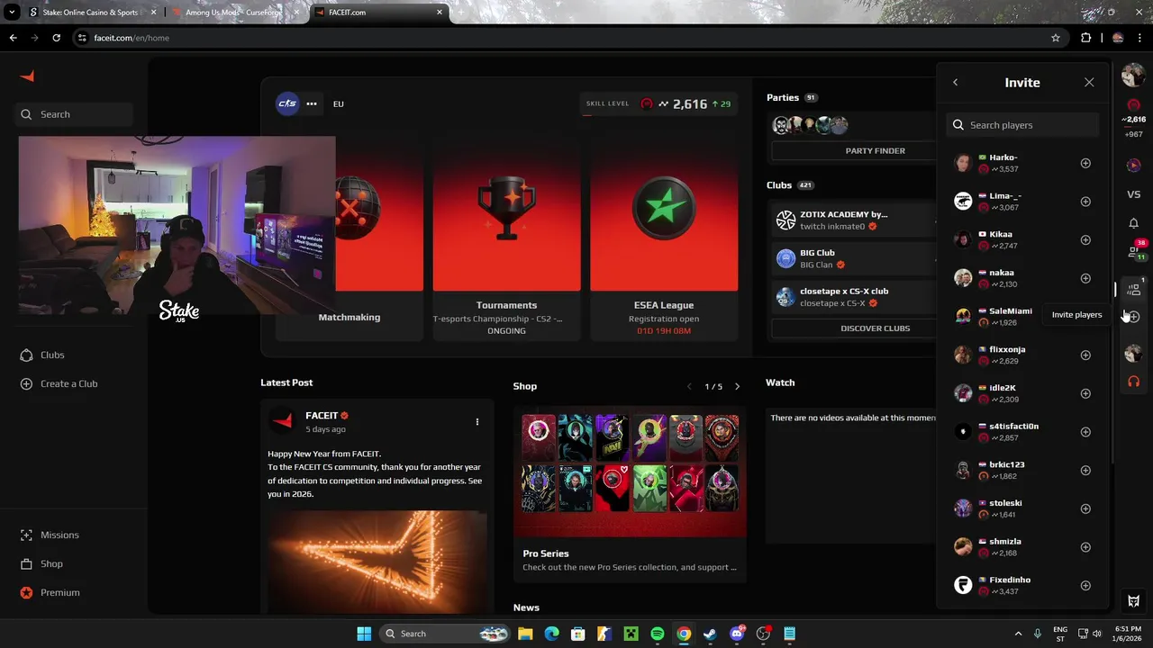1153x648 pixels.
Task: Open Minecraft from the taskbar
Action: tap(631, 634)
